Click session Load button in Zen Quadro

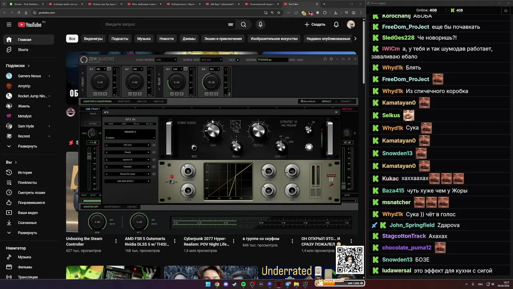point(300,60)
